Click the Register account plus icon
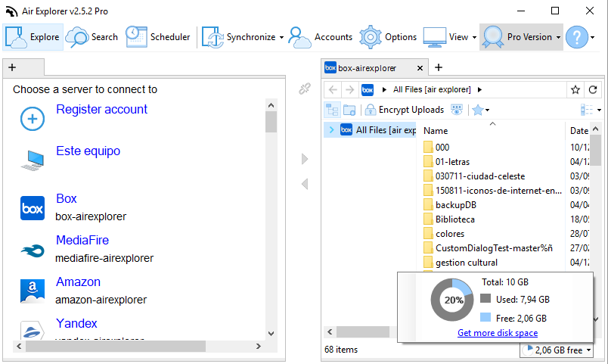The image size is (608, 364). 33,119
